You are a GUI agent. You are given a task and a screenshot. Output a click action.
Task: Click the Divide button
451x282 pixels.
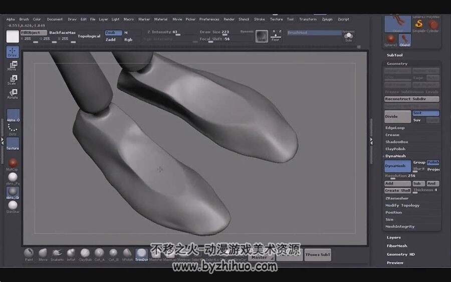(x=397, y=116)
